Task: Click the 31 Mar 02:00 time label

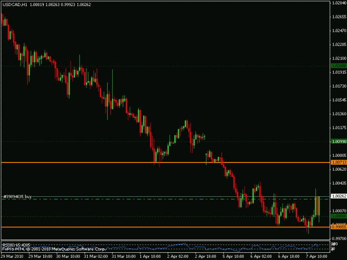Action: pos(96,257)
